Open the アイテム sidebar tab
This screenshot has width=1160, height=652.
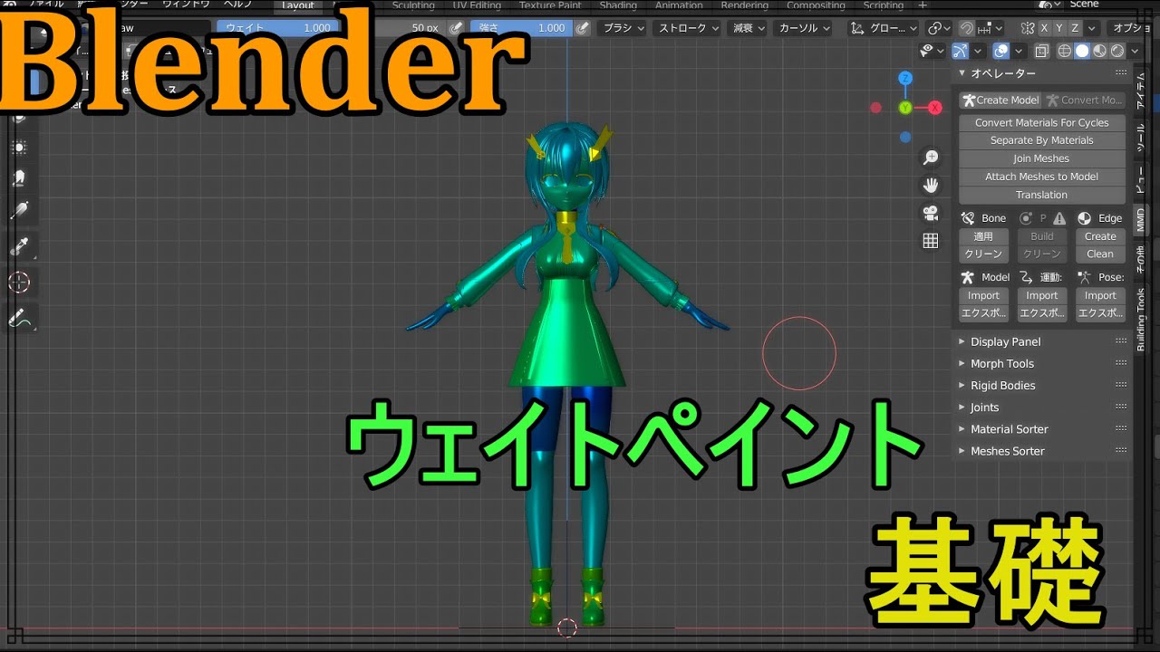(1141, 91)
